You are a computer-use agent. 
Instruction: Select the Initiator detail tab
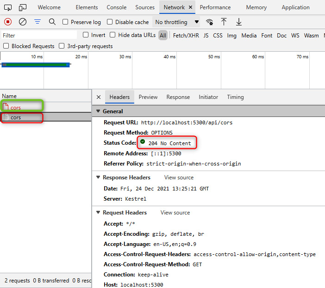point(208,97)
